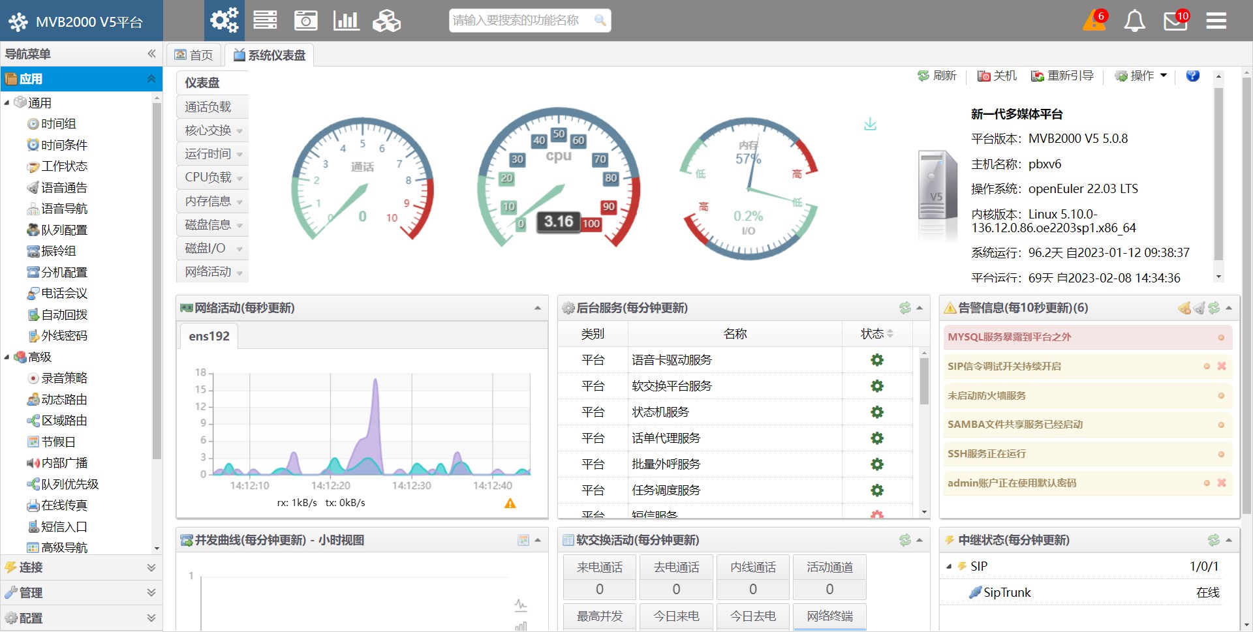Expand the 内存信息 dashboard section

click(239, 201)
